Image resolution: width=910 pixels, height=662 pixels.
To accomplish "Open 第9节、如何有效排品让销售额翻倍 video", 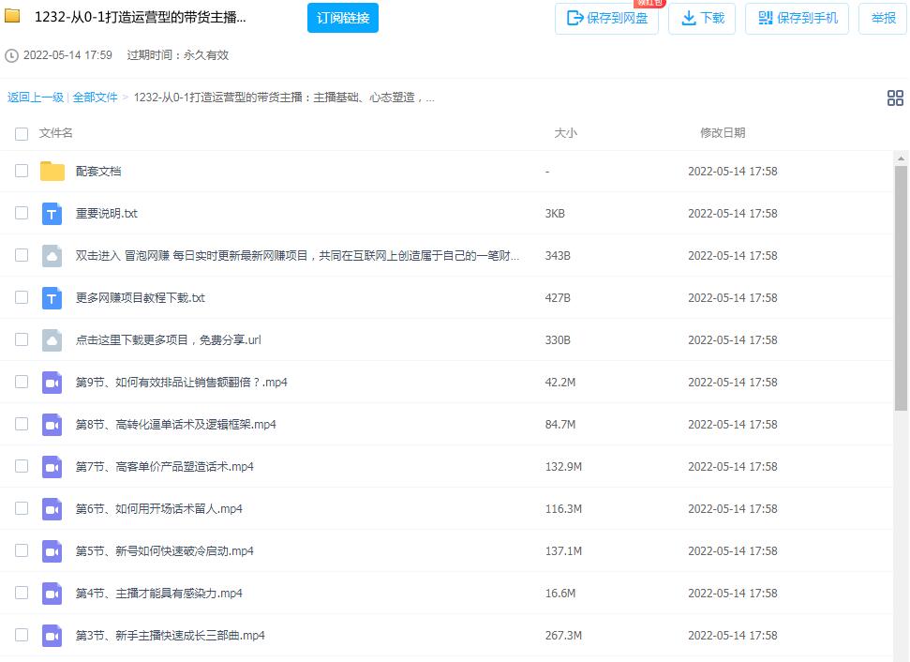I will tap(181, 383).
